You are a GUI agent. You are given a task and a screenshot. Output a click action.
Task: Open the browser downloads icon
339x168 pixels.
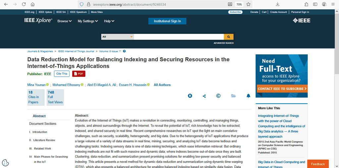(278, 4)
